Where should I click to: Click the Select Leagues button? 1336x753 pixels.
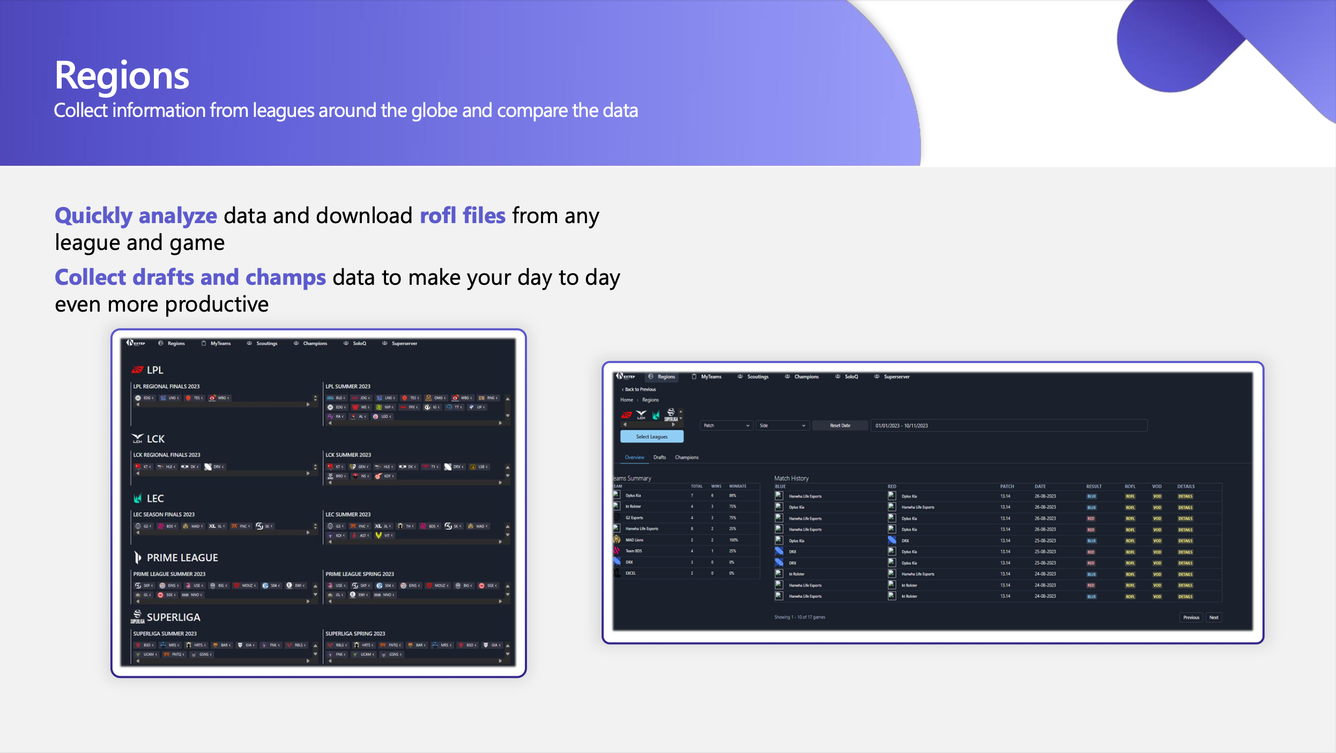[x=651, y=436]
